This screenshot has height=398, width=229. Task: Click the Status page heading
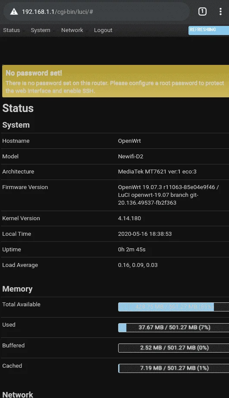click(18, 109)
